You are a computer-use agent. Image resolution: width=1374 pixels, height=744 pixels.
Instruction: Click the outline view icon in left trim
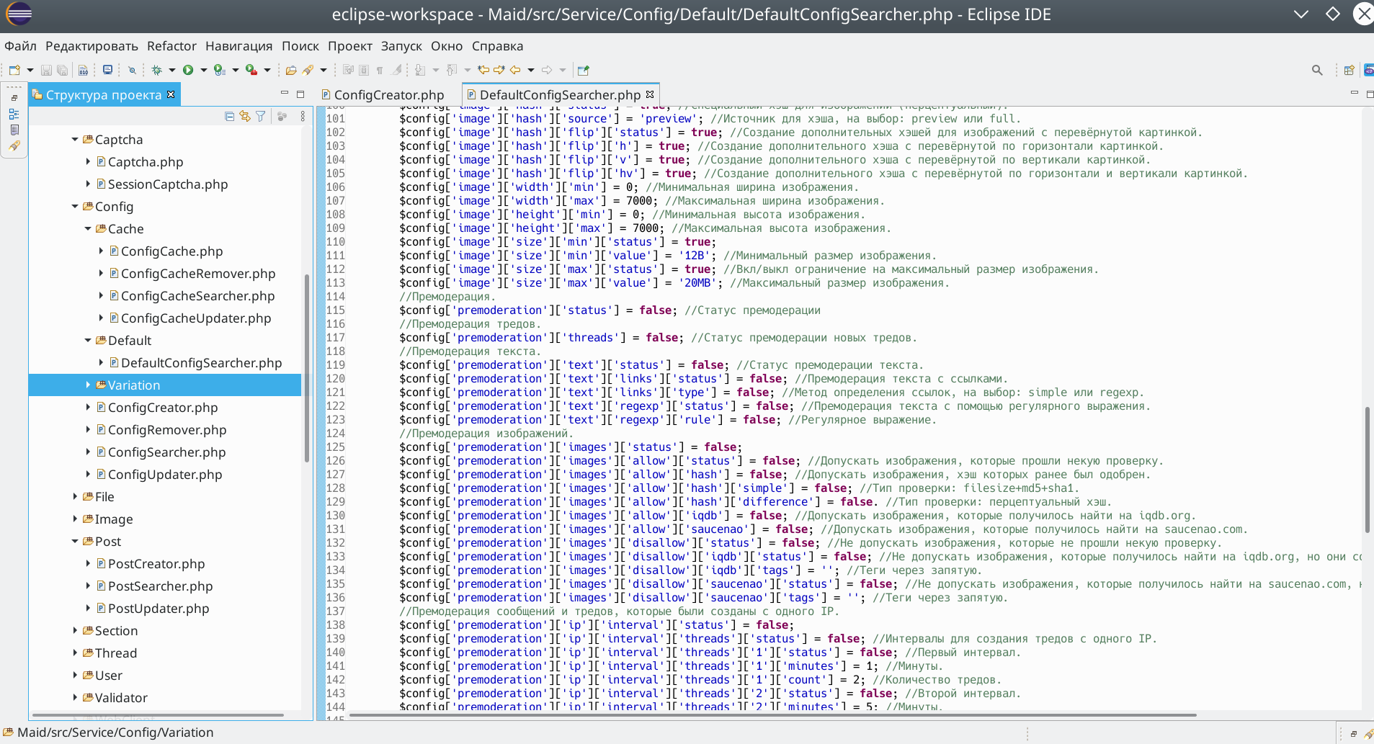(14, 114)
